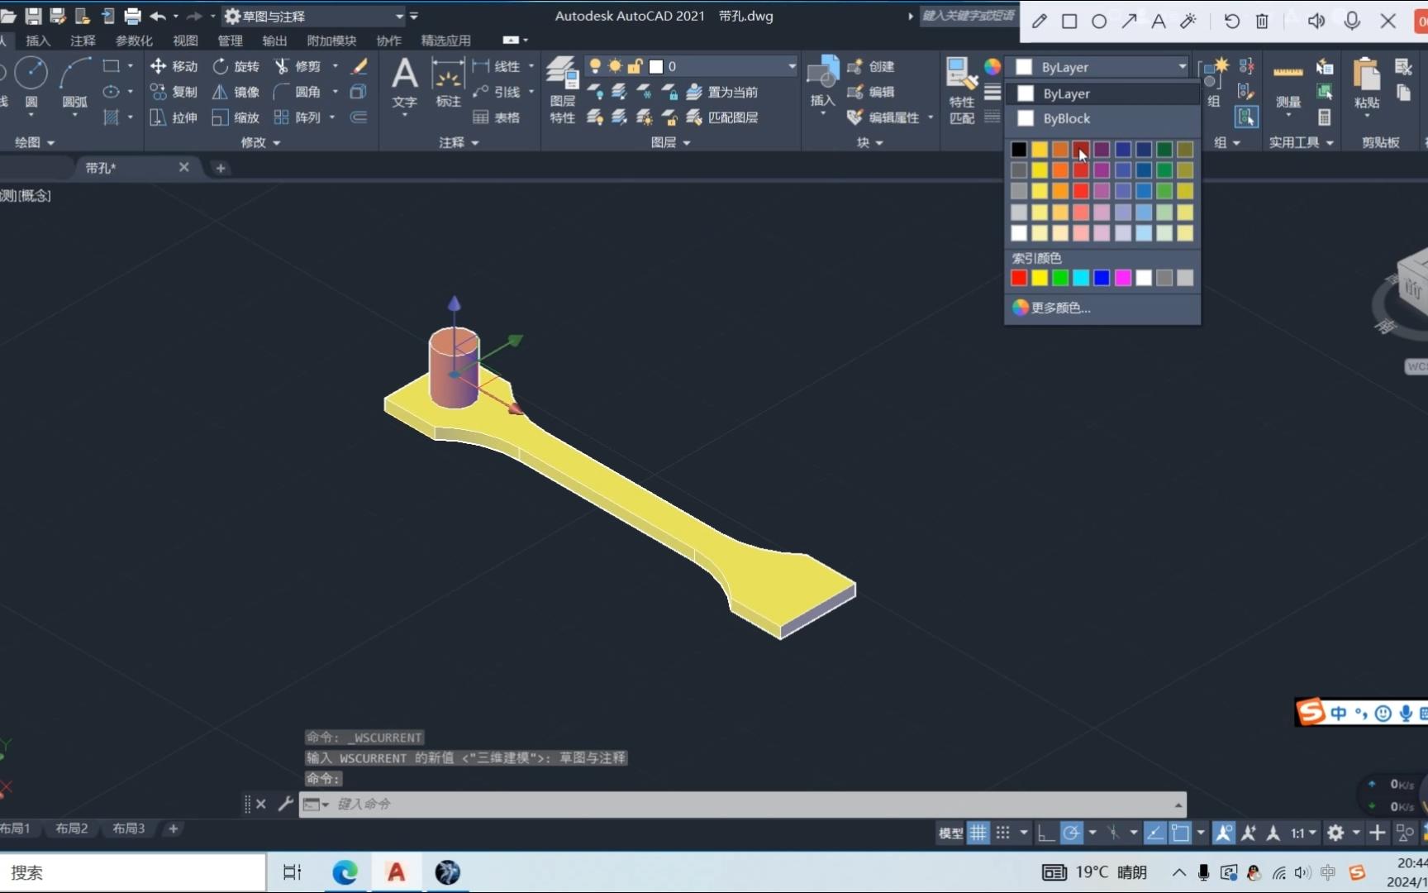The image size is (1428, 893).
Task: Select the Fillet (圆角) tool
Action: tap(298, 92)
